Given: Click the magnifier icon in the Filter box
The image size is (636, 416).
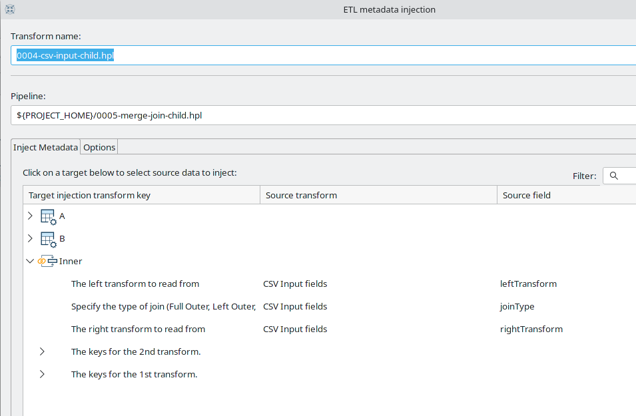Looking at the screenshot, I should (614, 176).
